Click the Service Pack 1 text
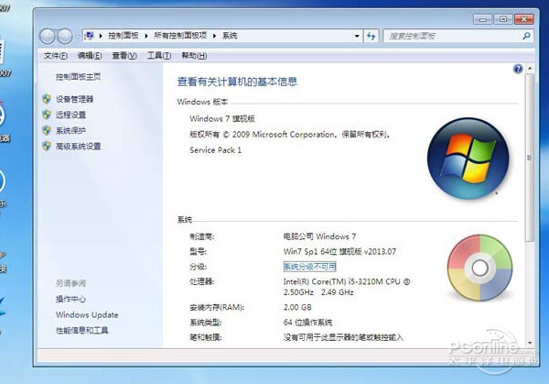This screenshot has width=549, height=384. point(215,150)
